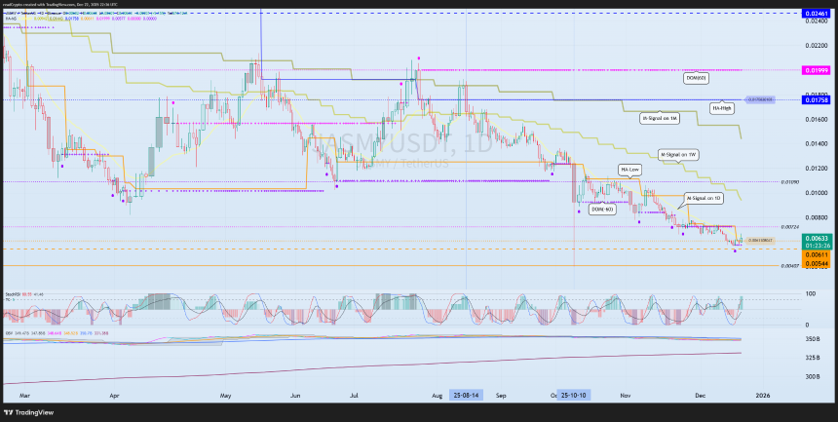838x422 pixels.
Task: Click the 0.01090 horizontal line label
Action: [x=789, y=182]
